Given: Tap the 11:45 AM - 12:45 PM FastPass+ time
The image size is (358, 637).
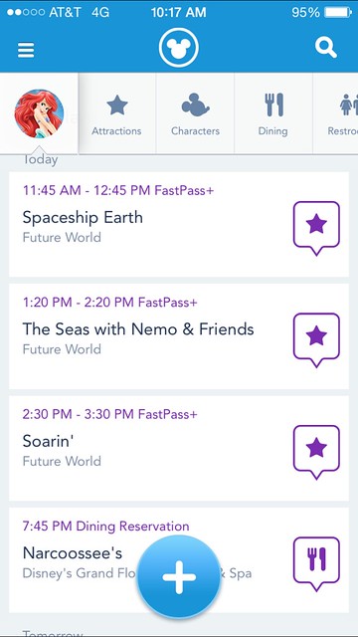Looking at the screenshot, I should (x=118, y=190).
